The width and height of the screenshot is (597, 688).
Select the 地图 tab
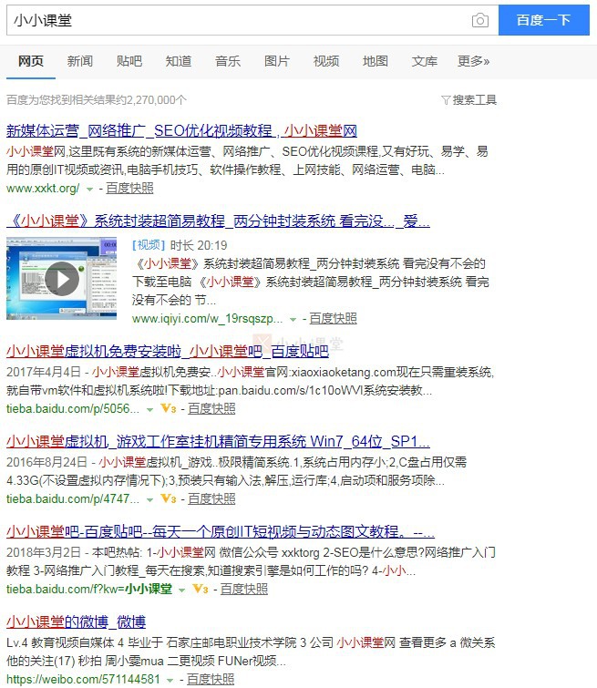[376, 61]
